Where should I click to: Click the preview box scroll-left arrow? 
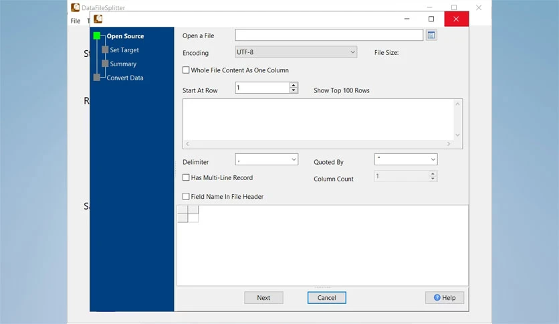(187, 144)
